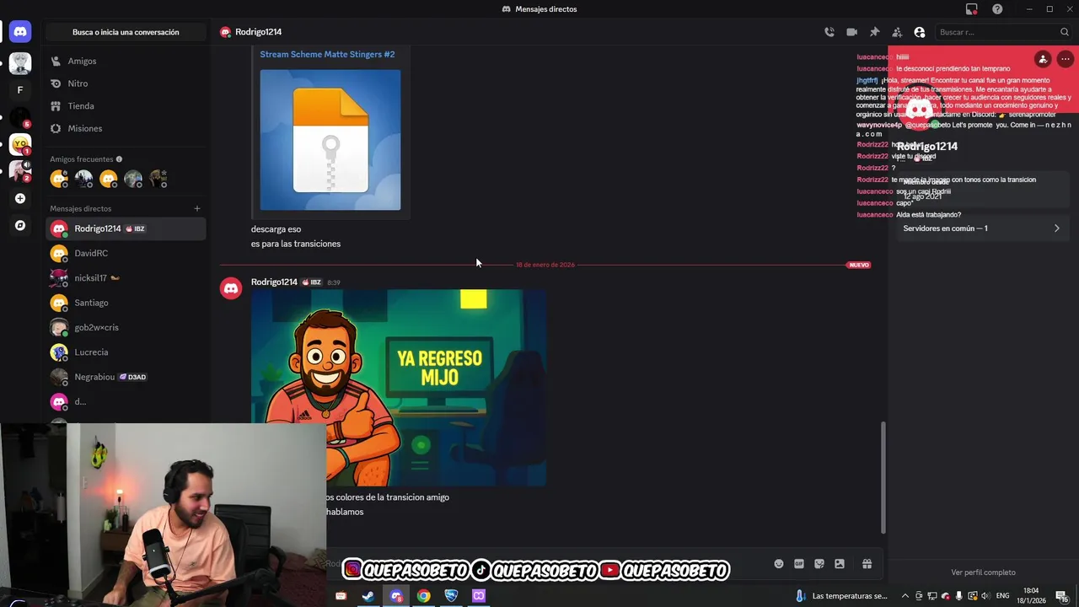Open the three-dots menu on profile banner
The height and width of the screenshot is (607, 1079).
[1066, 59]
